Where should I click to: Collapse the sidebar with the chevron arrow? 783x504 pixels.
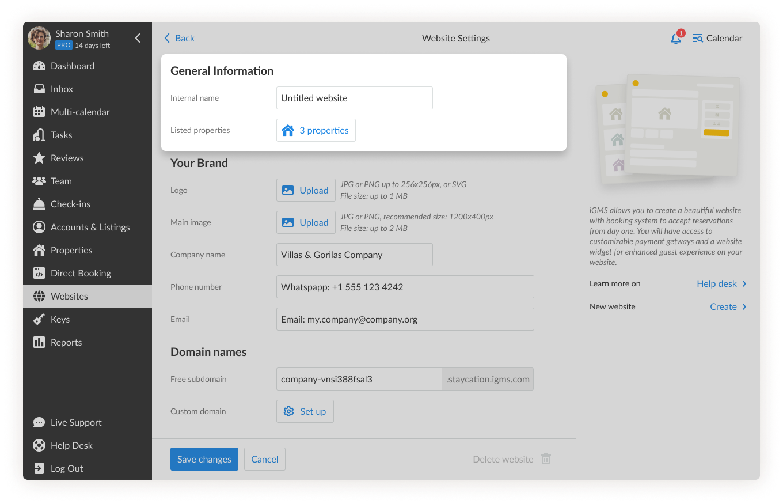(x=138, y=39)
